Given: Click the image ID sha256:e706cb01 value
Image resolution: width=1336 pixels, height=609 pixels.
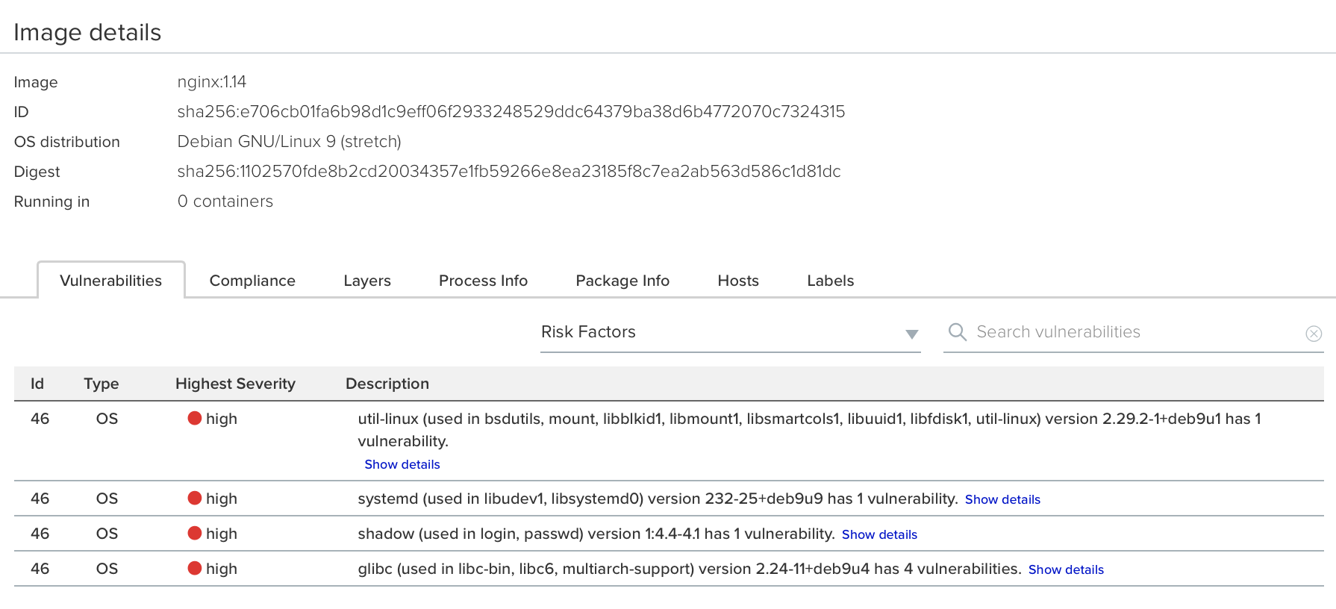Looking at the screenshot, I should pyautogui.click(x=511, y=112).
